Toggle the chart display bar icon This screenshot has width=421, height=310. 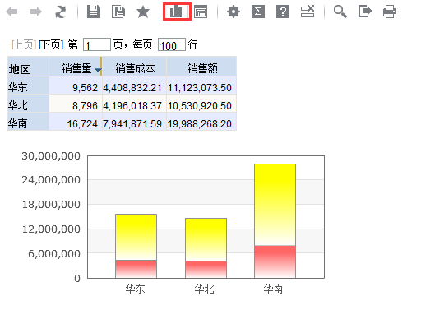pyautogui.click(x=176, y=12)
